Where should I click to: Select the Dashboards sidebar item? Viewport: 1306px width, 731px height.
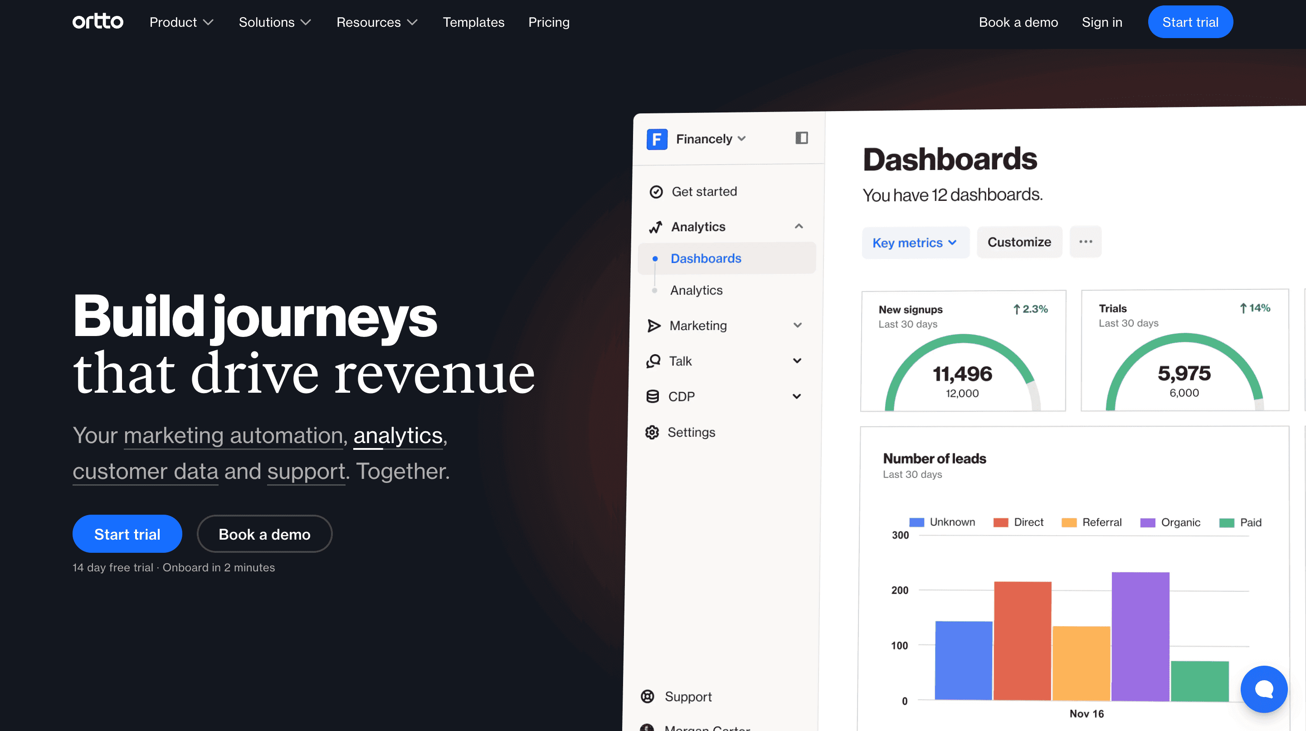coord(705,258)
